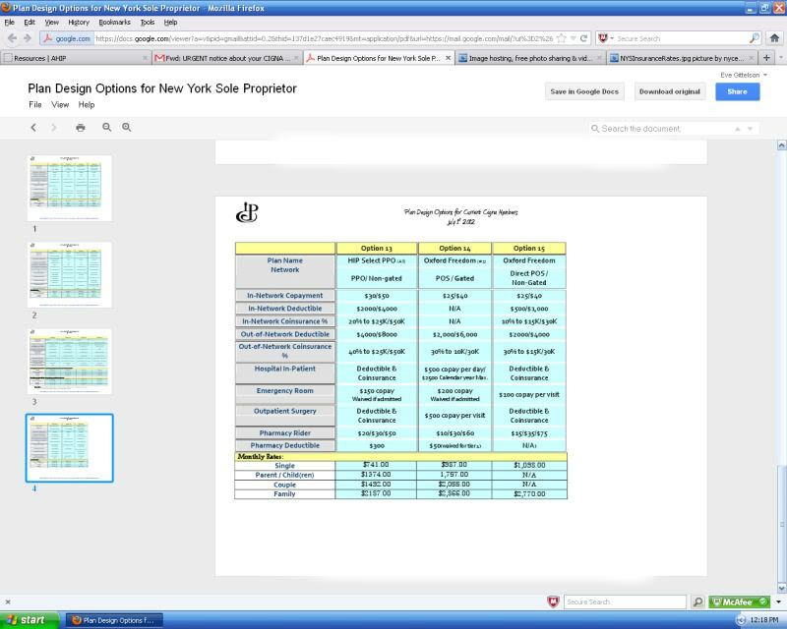
Task: Click Save in Google Docs button
Action: pos(584,91)
